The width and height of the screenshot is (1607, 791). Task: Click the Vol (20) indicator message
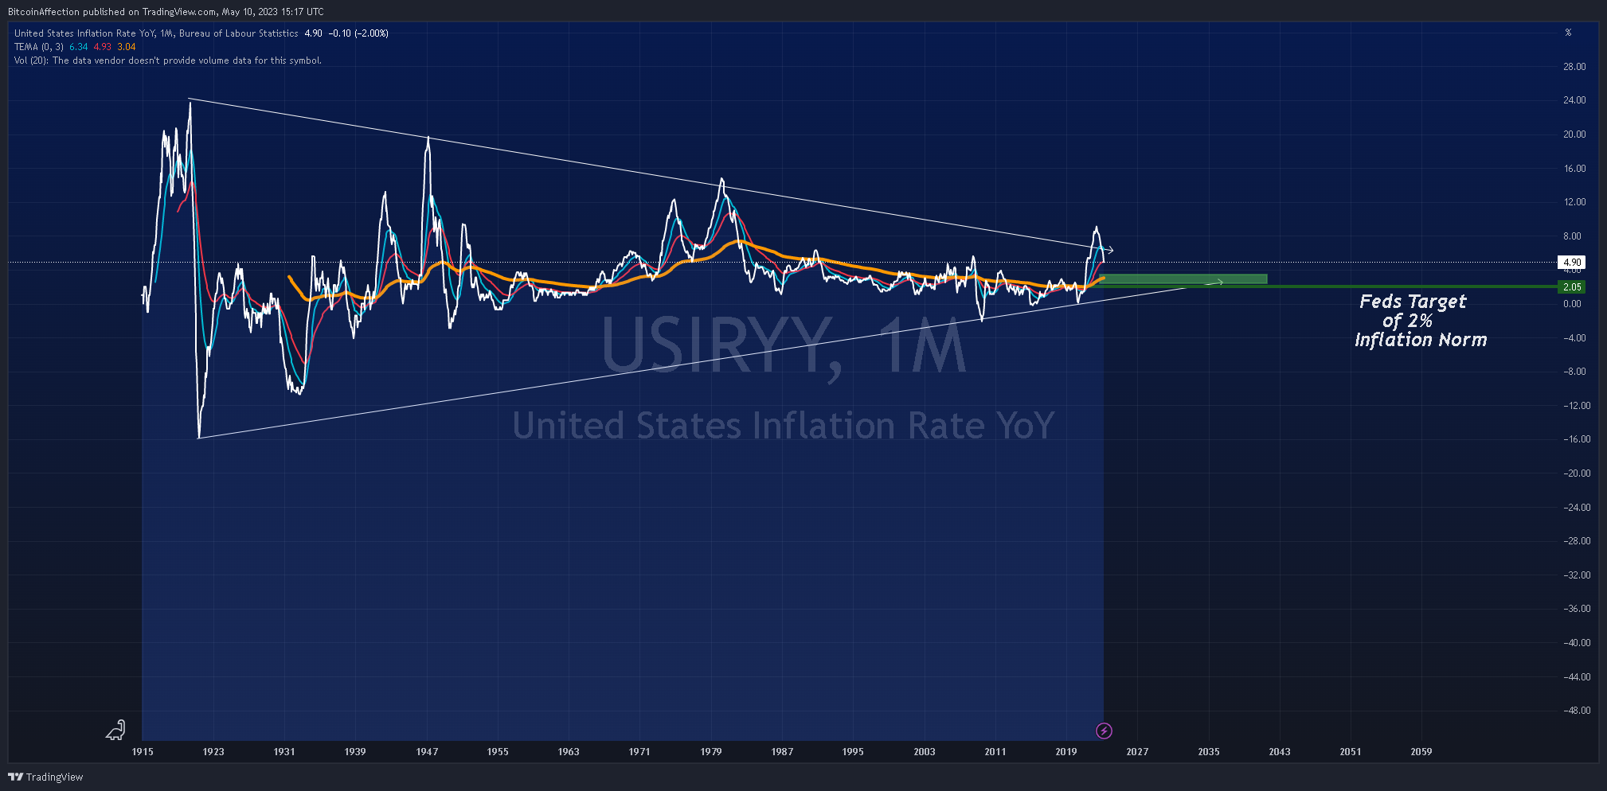(168, 60)
